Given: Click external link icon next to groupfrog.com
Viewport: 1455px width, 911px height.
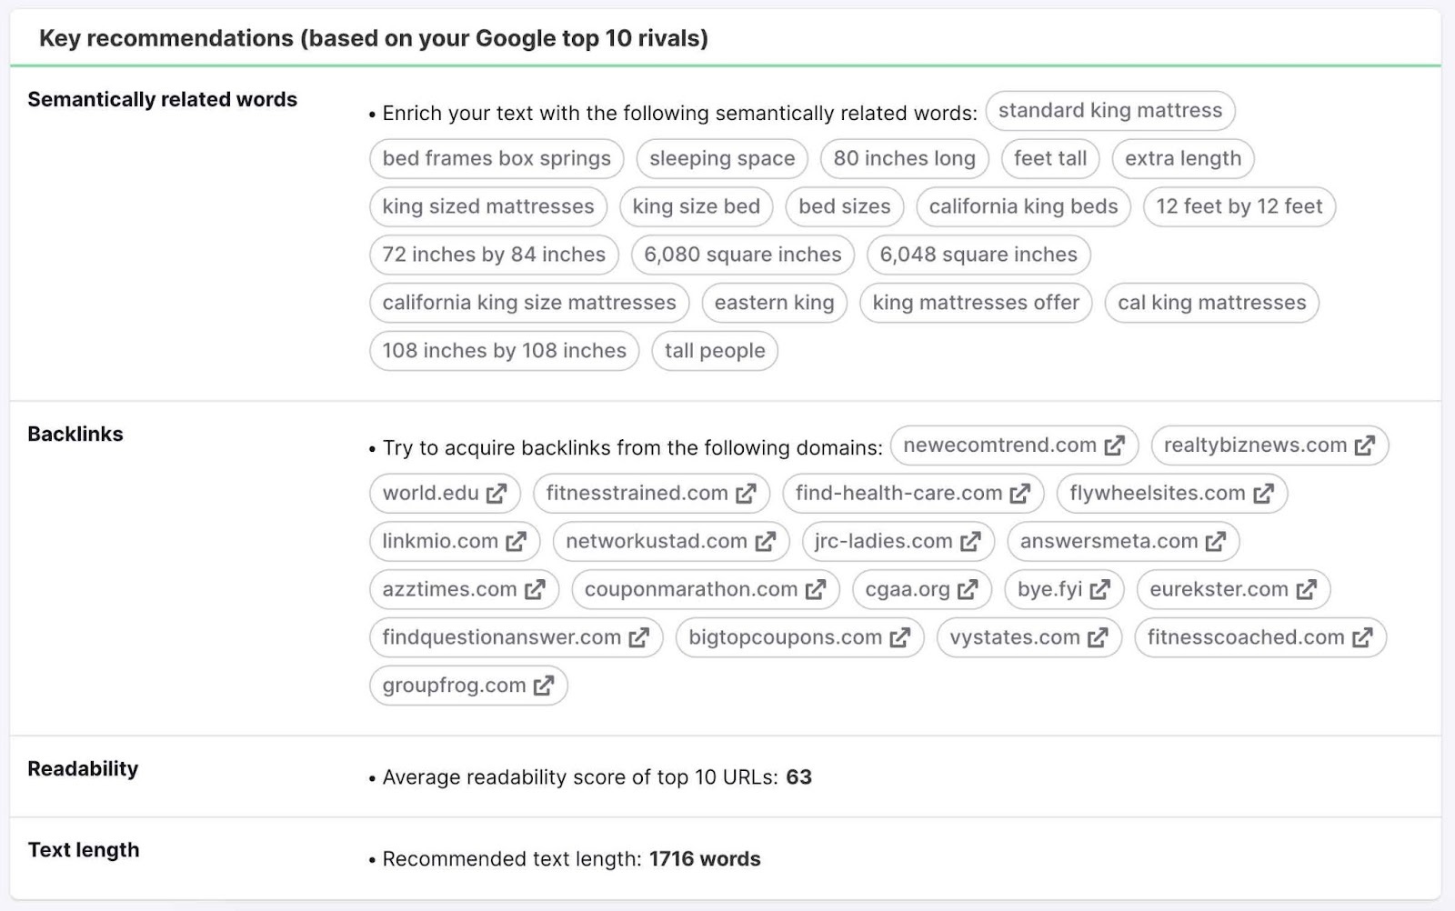Looking at the screenshot, I should (544, 686).
